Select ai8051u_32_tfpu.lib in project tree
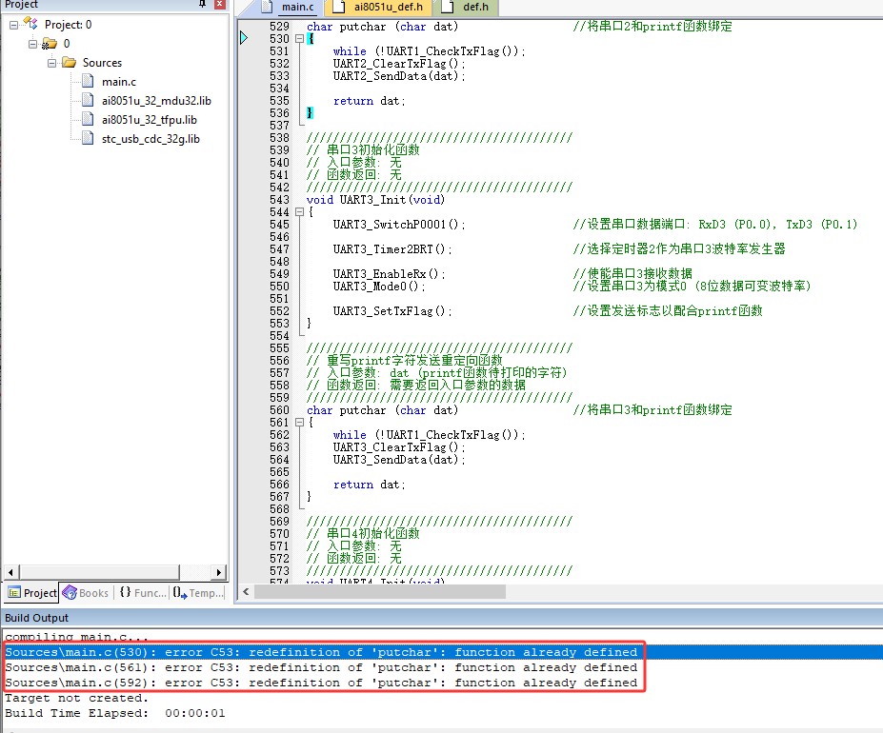Screen dimensions: 883x733 149,120
